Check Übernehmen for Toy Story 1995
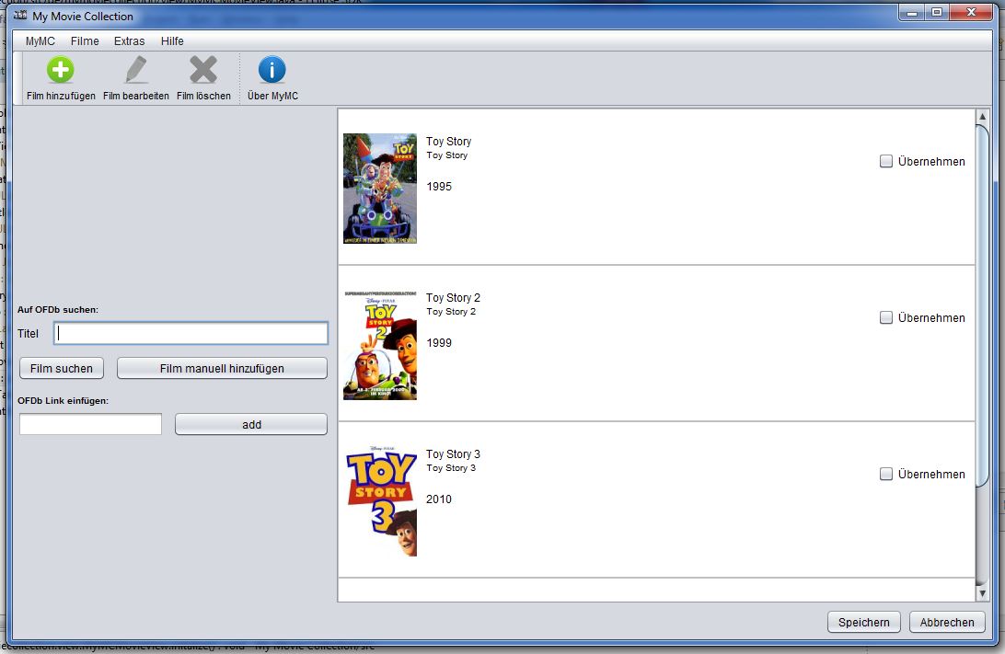This screenshot has height=654, width=1005. [885, 161]
